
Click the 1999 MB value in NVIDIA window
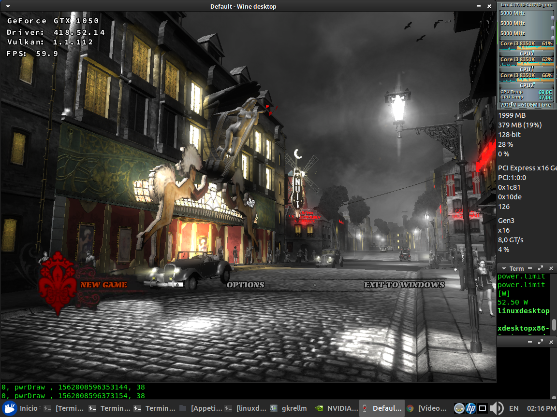(x=512, y=115)
